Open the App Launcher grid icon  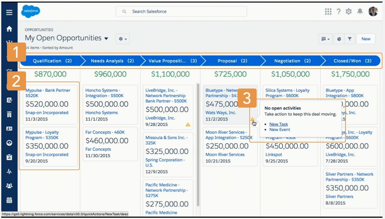pyautogui.click(x=328, y=11)
